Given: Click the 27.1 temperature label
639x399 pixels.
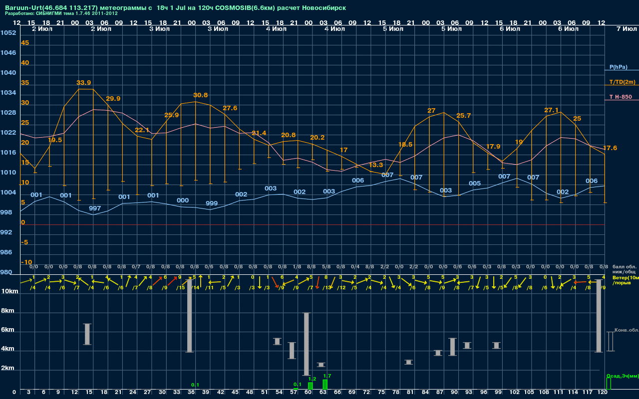Looking at the screenshot, I should [551, 110].
